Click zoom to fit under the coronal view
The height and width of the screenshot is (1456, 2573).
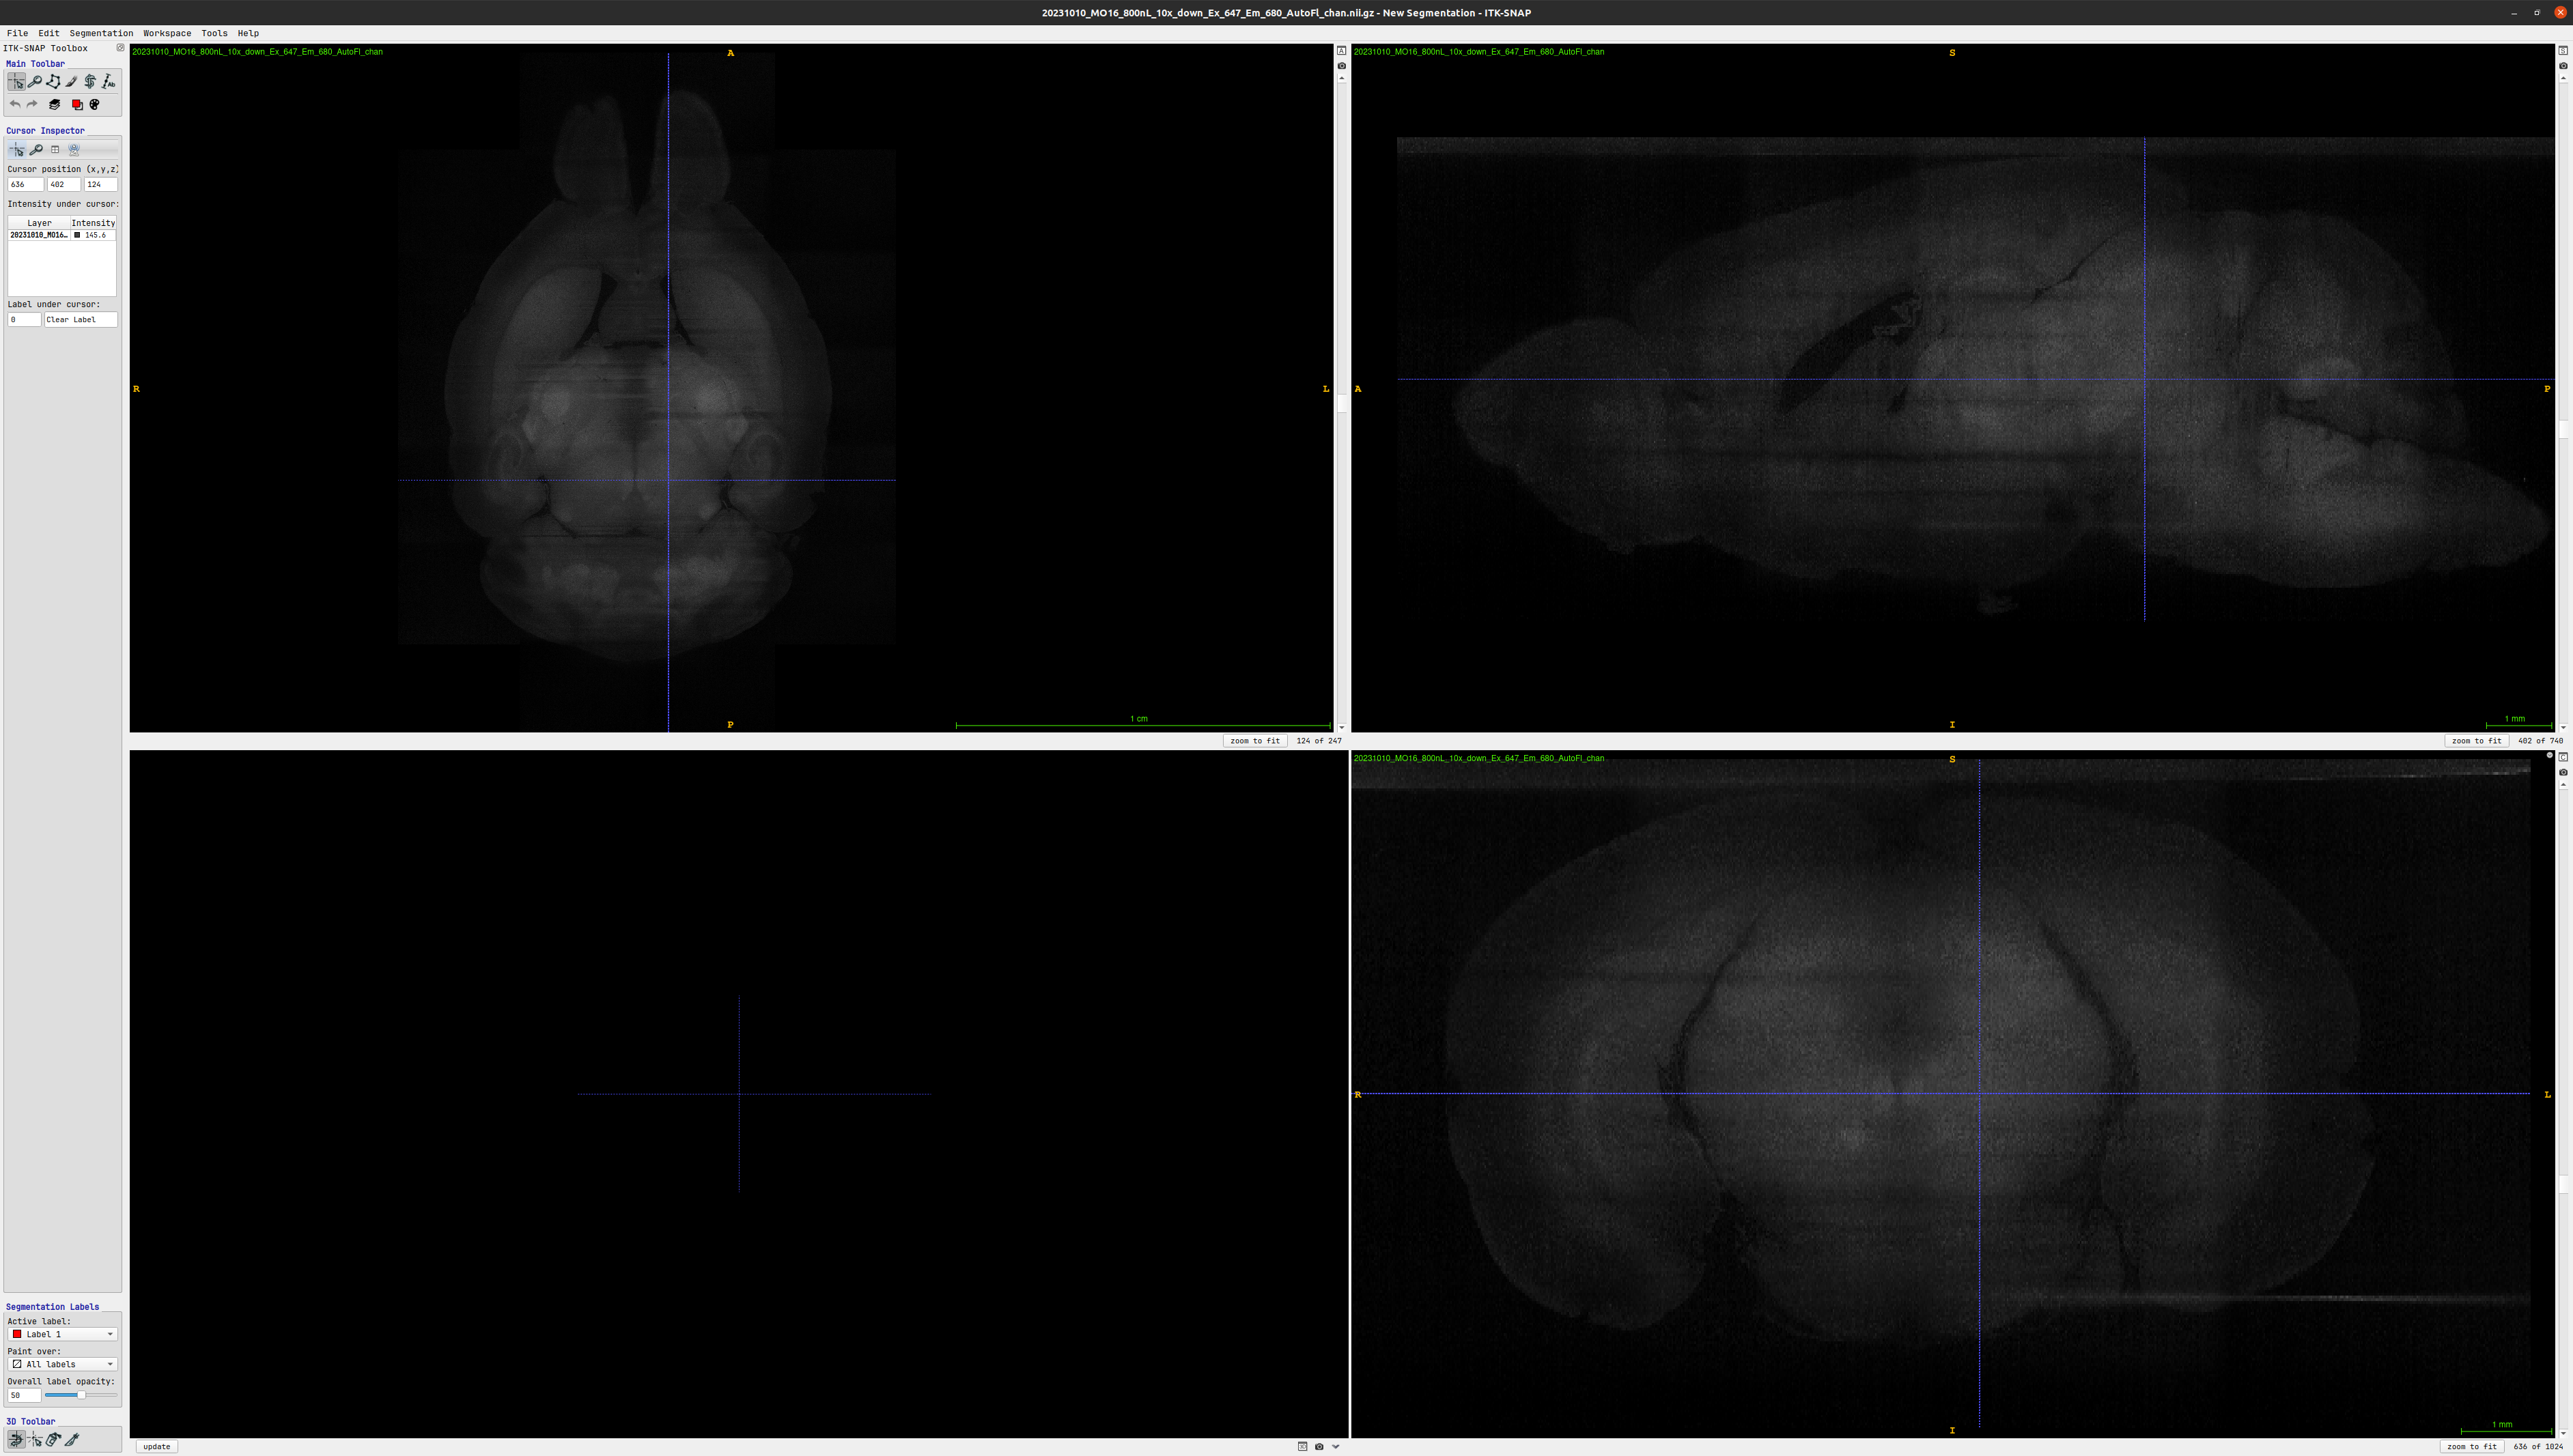2472,1447
